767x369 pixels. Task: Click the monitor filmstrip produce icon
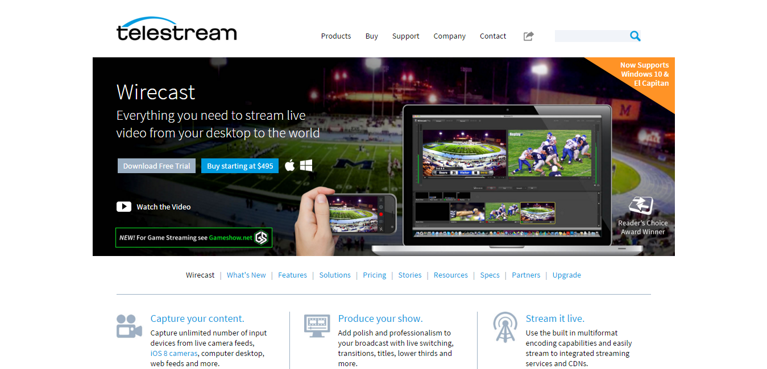[317, 326]
